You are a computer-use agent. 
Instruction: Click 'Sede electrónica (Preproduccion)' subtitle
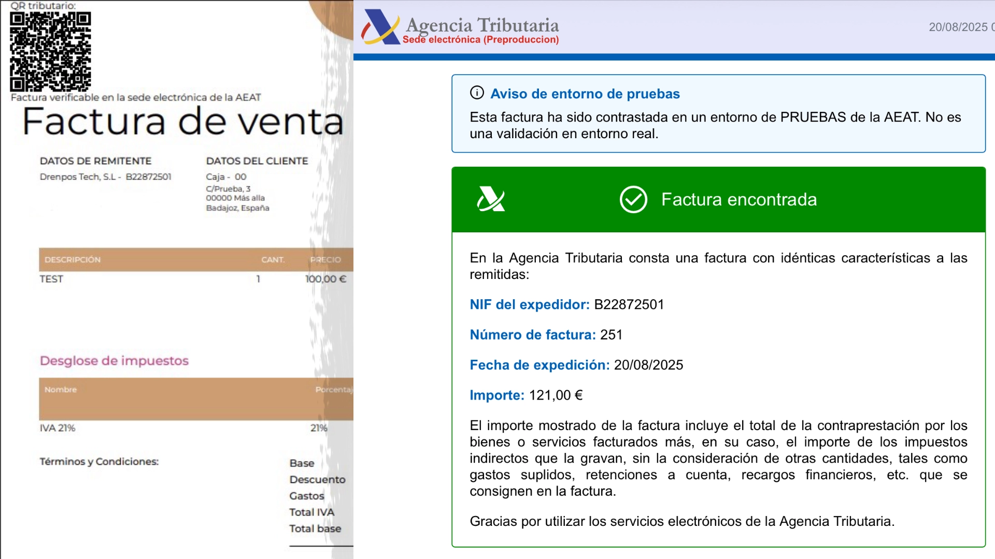[480, 40]
